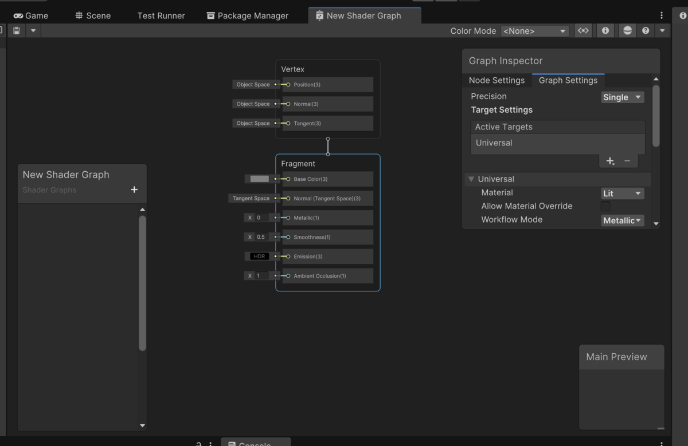The height and width of the screenshot is (446, 688).
Task: Switch to the Game tab
Action: point(31,15)
